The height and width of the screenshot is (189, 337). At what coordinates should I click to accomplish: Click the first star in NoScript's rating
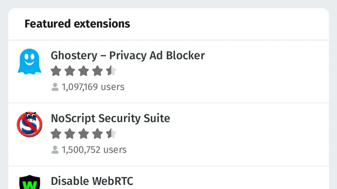pos(56,134)
